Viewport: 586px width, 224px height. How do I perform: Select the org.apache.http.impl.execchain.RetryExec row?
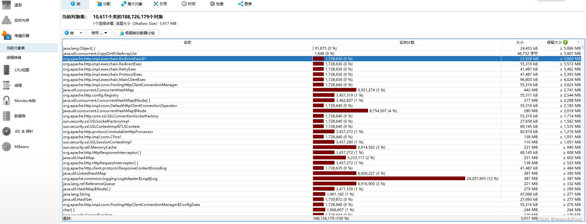pos(322,69)
